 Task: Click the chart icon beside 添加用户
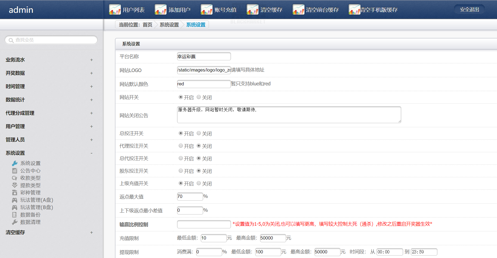[x=160, y=10]
